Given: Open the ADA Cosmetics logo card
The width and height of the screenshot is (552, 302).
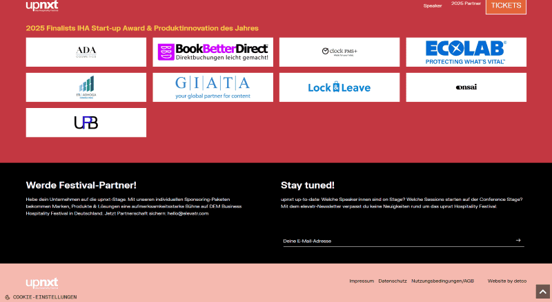Looking at the screenshot, I should pos(86,52).
